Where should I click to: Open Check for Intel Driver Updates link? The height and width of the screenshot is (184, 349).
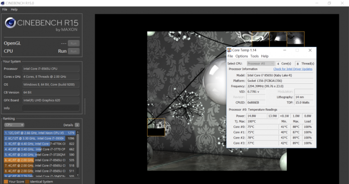(x=293, y=69)
